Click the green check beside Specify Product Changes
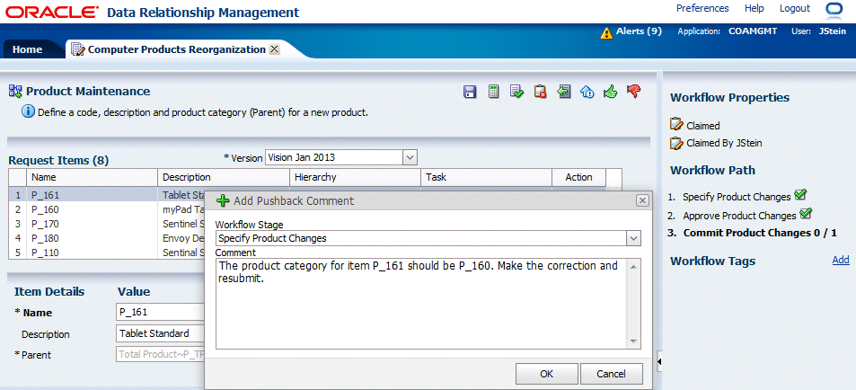The height and width of the screenshot is (390, 856). 802,195
